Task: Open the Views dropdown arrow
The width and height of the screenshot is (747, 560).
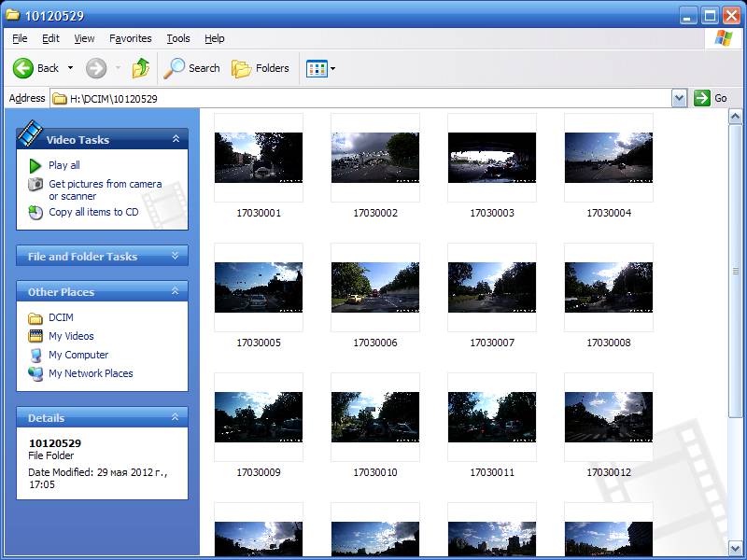Action: [x=333, y=68]
